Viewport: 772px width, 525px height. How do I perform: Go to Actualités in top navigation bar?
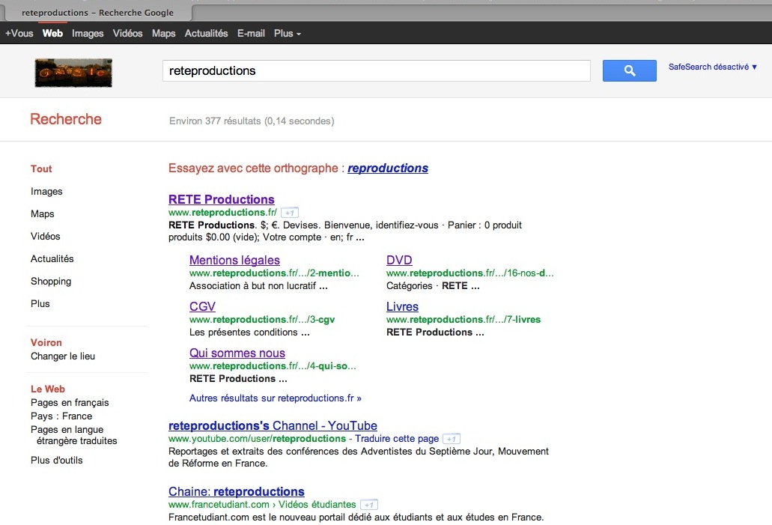[207, 33]
